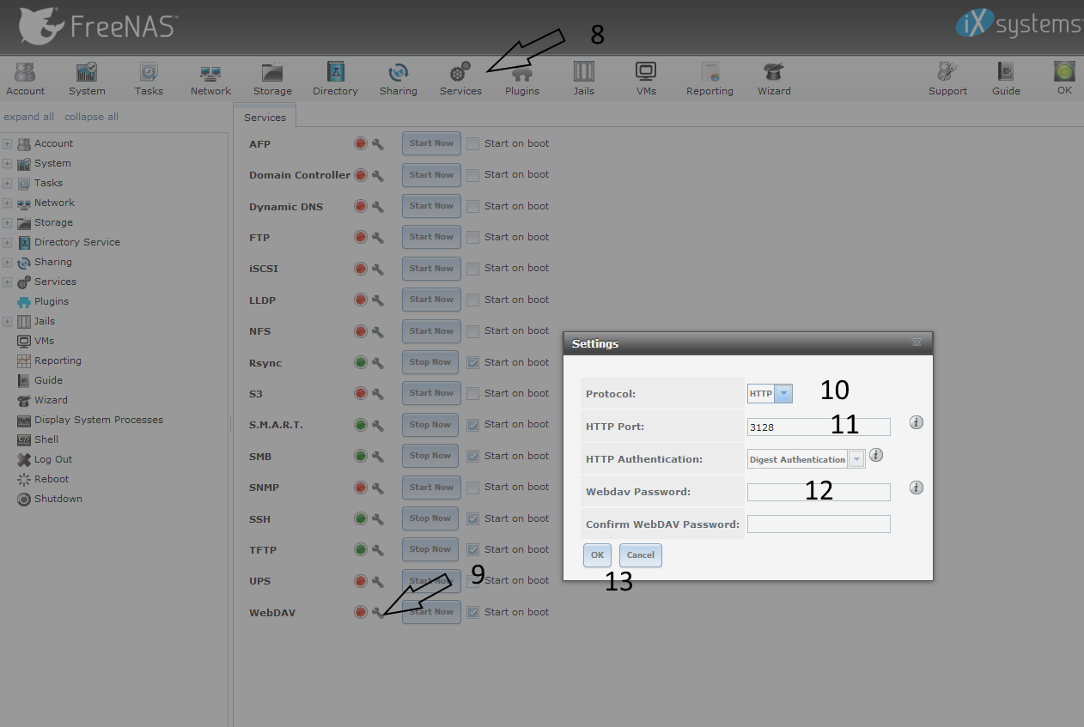
Task: Open the Tasks toolbar icon
Action: (149, 79)
